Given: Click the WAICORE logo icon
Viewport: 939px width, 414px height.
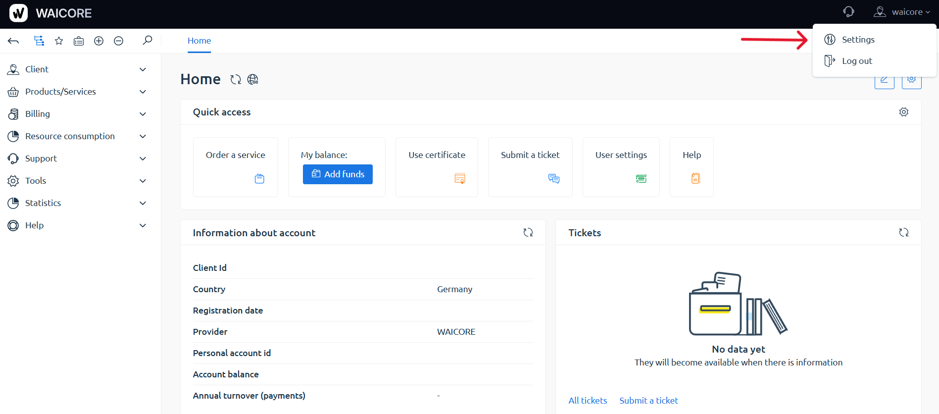Looking at the screenshot, I should tap(18, 13).
